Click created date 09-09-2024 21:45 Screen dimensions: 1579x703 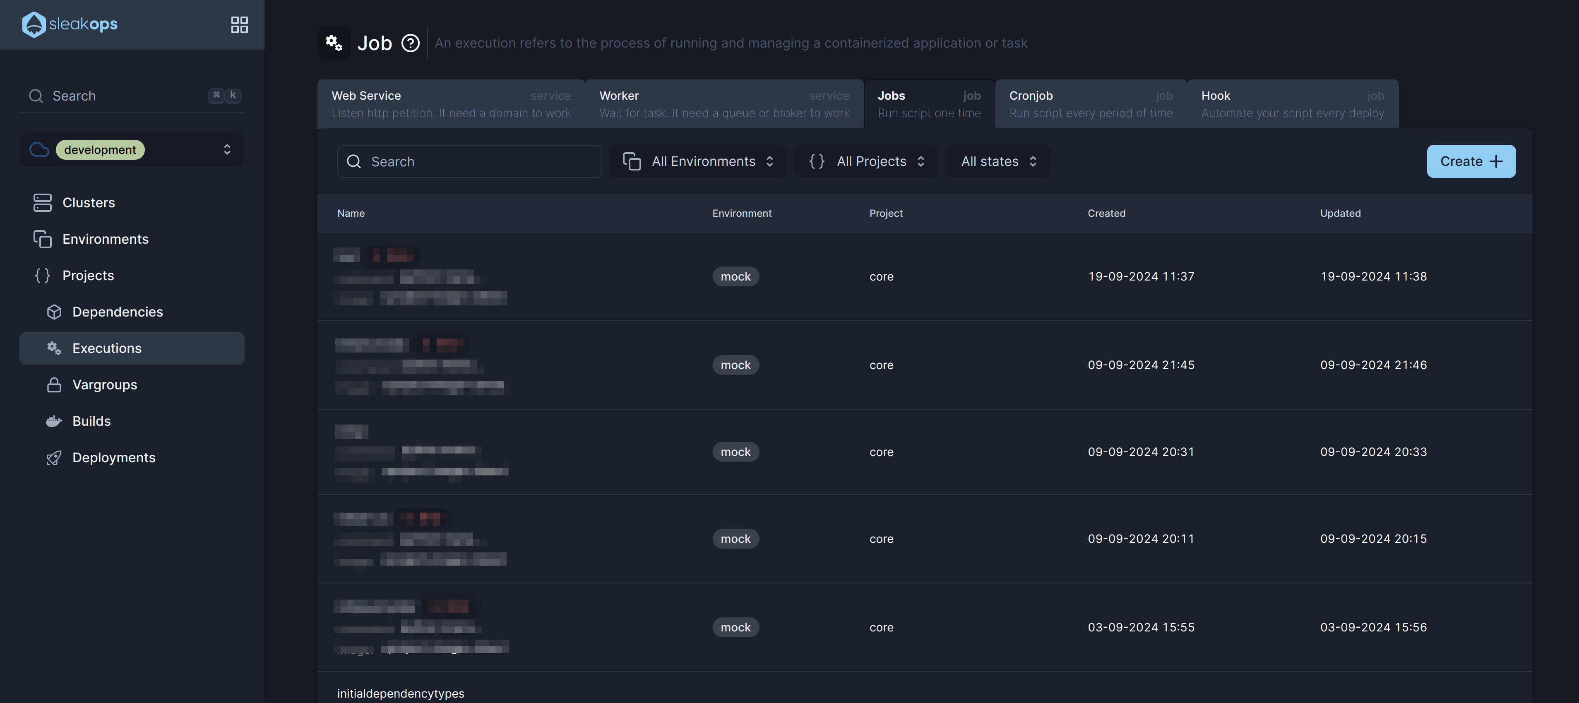point(1141,365)
